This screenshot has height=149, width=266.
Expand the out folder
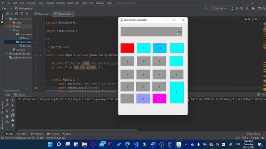(x=10, y=26)
